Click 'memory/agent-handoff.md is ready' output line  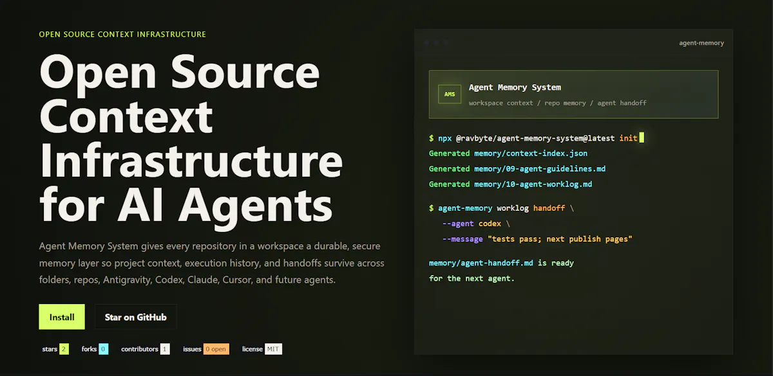(501, 263)
